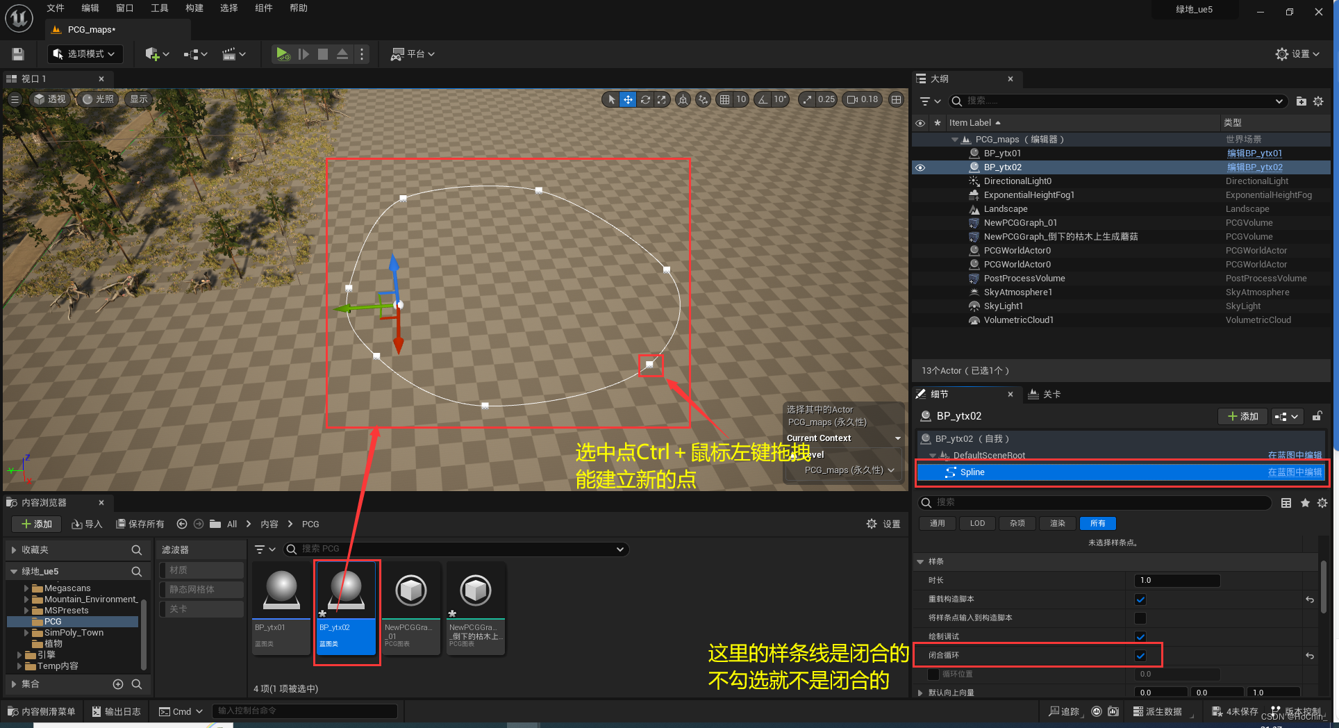Open the add content (cube plus) dropdown

[x=157, y=54]
